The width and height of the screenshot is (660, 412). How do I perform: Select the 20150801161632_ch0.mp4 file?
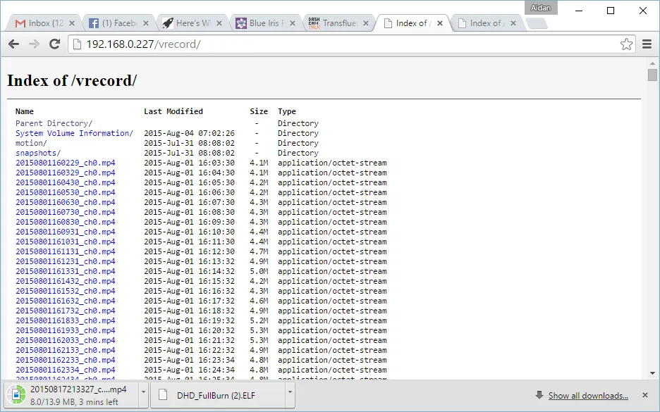coord(66,301)
